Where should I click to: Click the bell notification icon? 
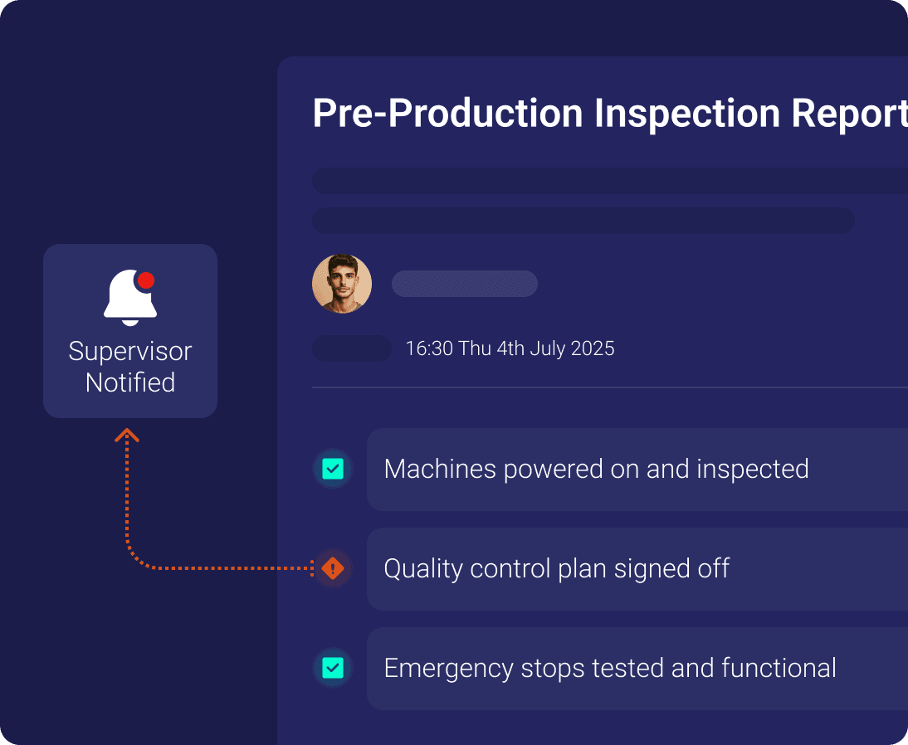pyautogui.click(x=129, y=297)
